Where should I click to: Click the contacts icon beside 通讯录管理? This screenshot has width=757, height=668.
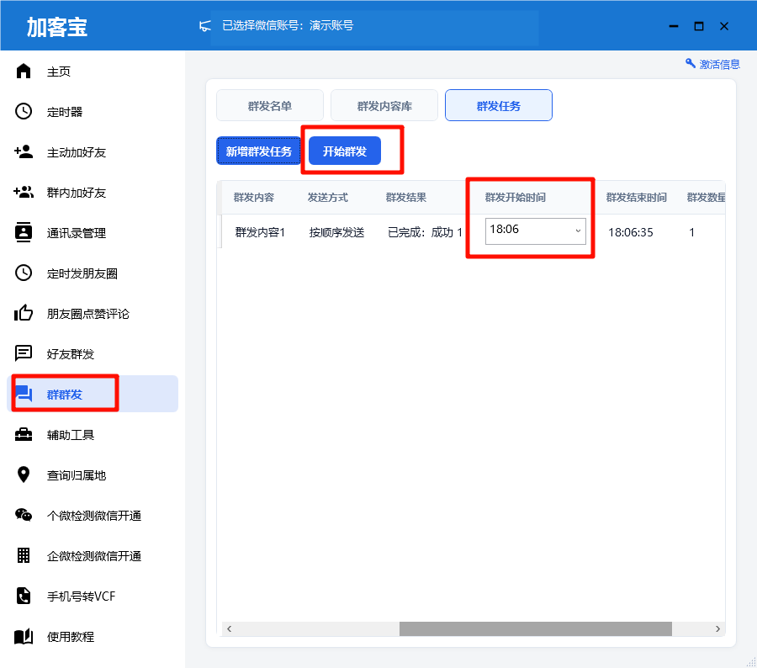coord(24,232)
